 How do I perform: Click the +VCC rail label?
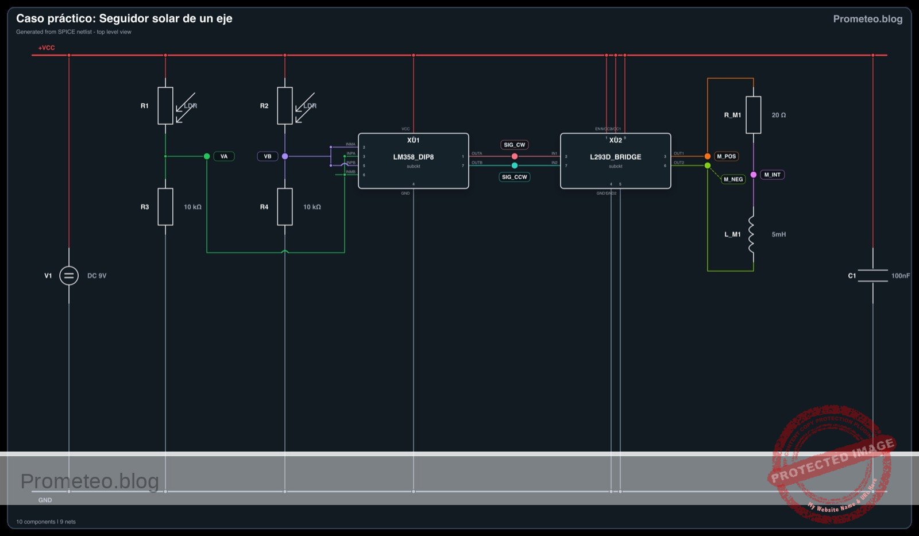[47, 48]
